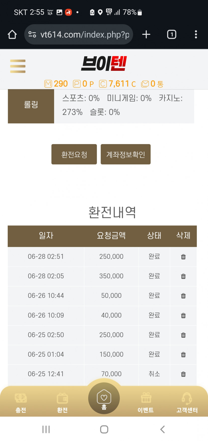This screenshot has height=441, width=208.
Task: Open 이벤트 gift tab
Action: (x=146, y=403)
